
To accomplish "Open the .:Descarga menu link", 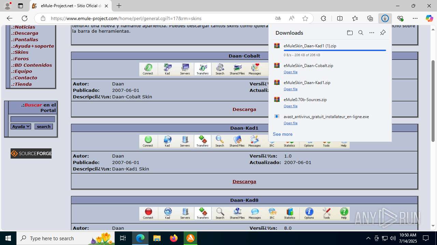I will (25, 33).
